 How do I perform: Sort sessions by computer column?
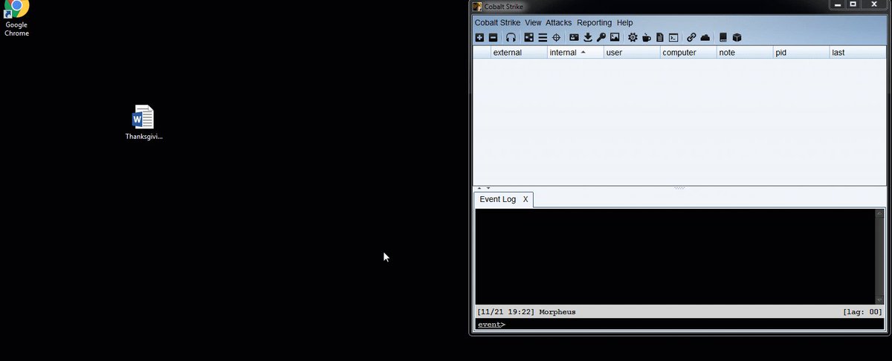coord(688,53)
